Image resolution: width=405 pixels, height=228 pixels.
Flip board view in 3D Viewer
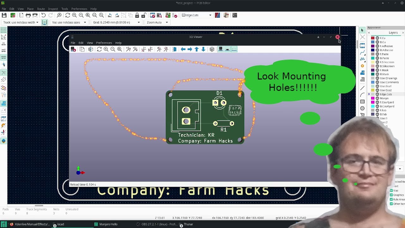pos(174,49)
